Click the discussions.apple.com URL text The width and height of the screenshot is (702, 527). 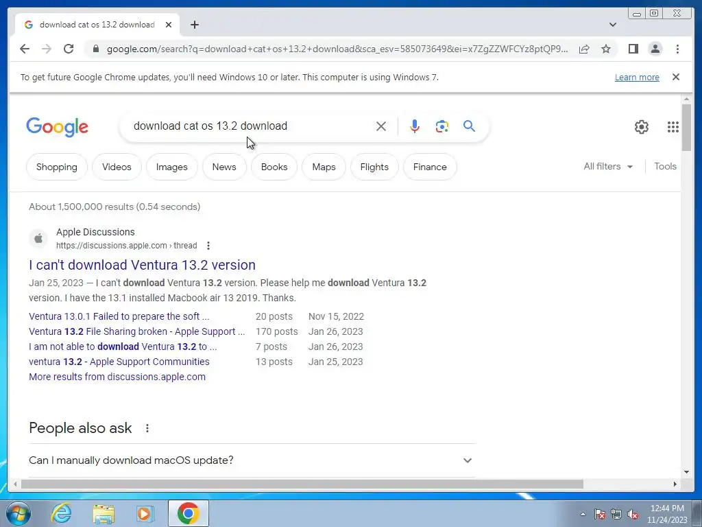click(126, 246)
